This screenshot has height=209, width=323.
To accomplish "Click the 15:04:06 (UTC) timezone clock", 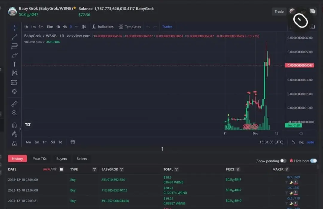I will 271,142.
